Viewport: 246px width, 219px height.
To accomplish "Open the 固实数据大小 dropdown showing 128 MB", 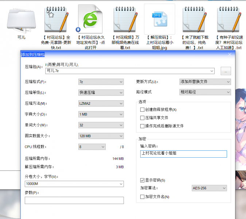I will click(101, 136).
